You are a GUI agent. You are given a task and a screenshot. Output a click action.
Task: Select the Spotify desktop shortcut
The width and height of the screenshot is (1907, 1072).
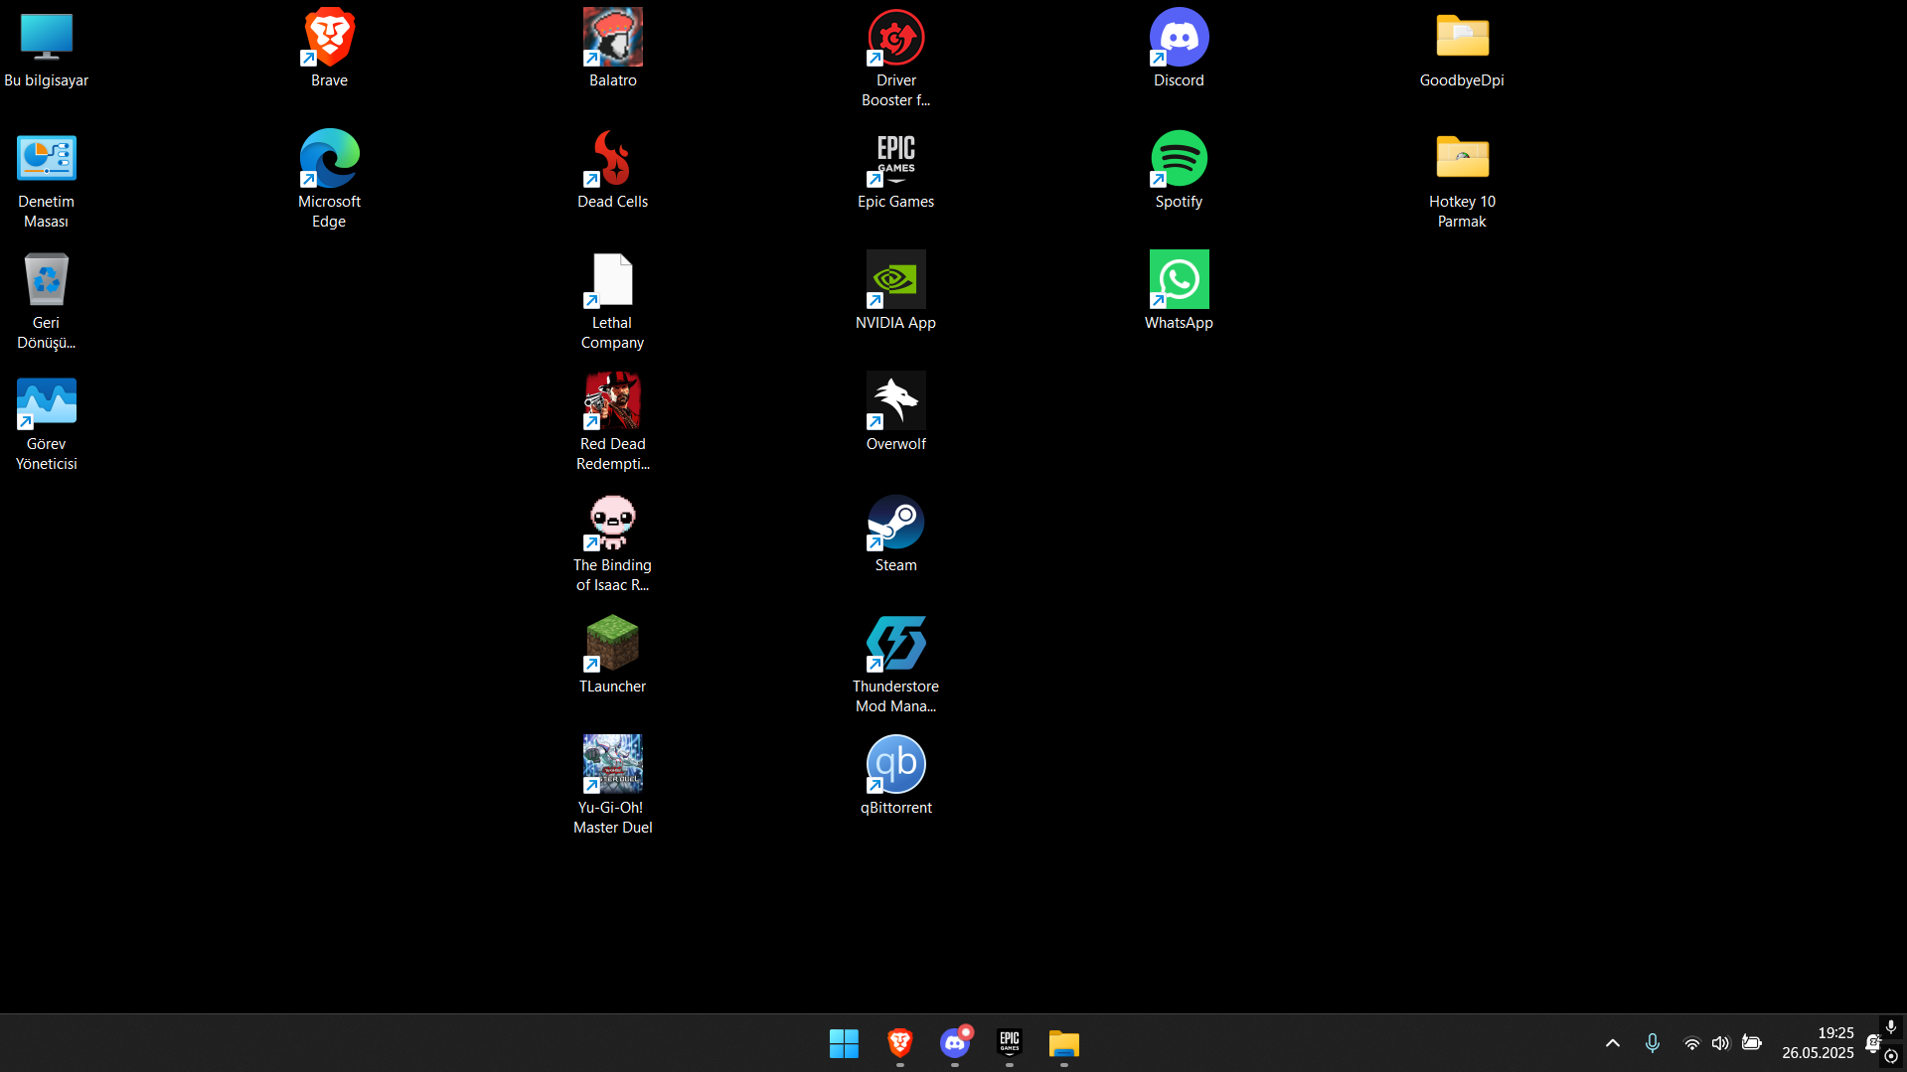pyautogui.click(x=1179, y=171)
